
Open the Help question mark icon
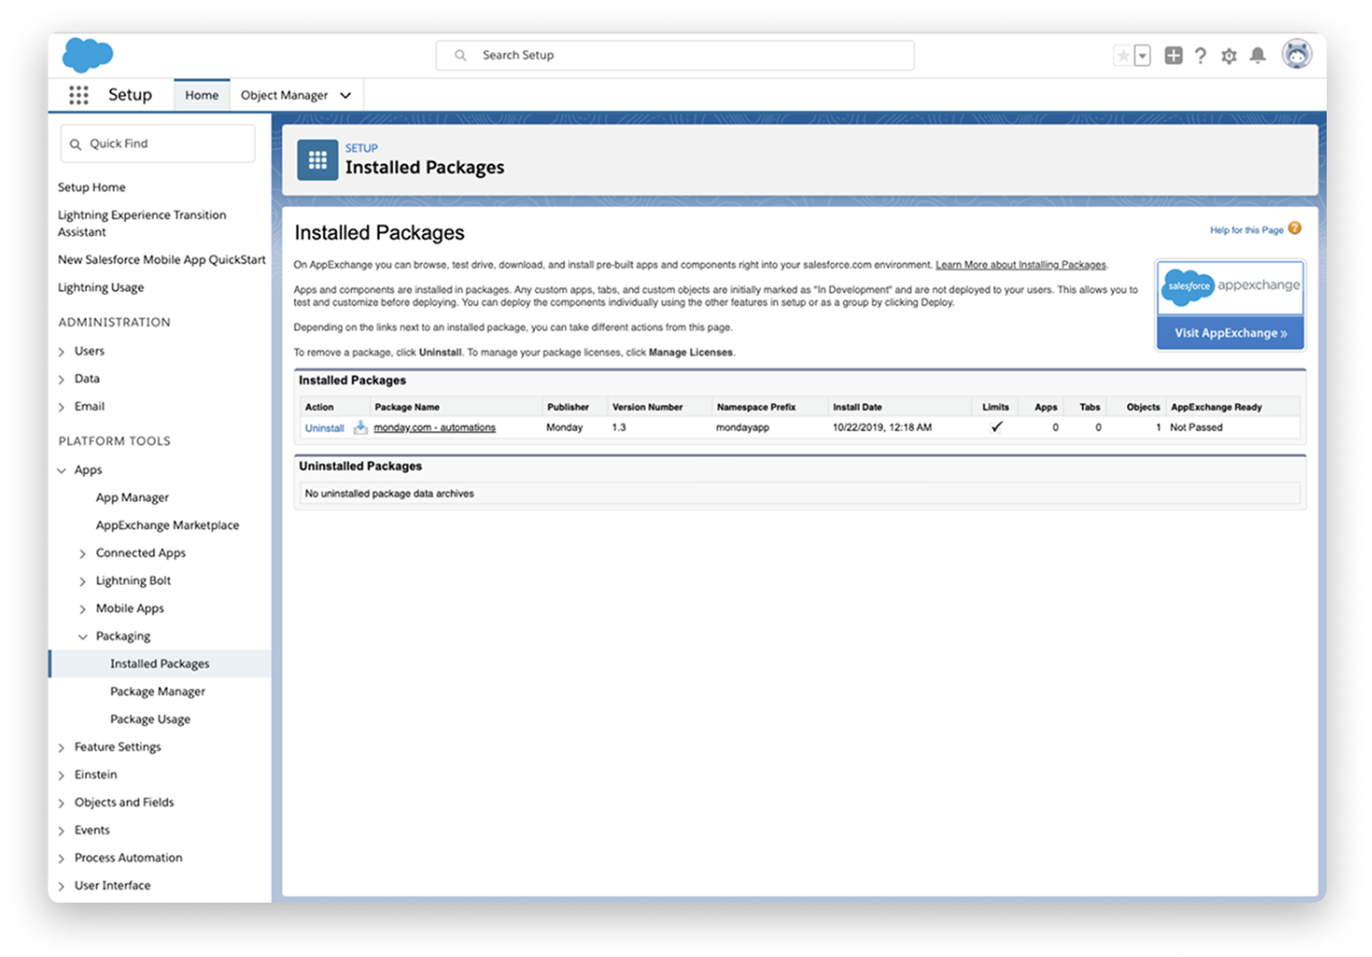point(1201,55)
